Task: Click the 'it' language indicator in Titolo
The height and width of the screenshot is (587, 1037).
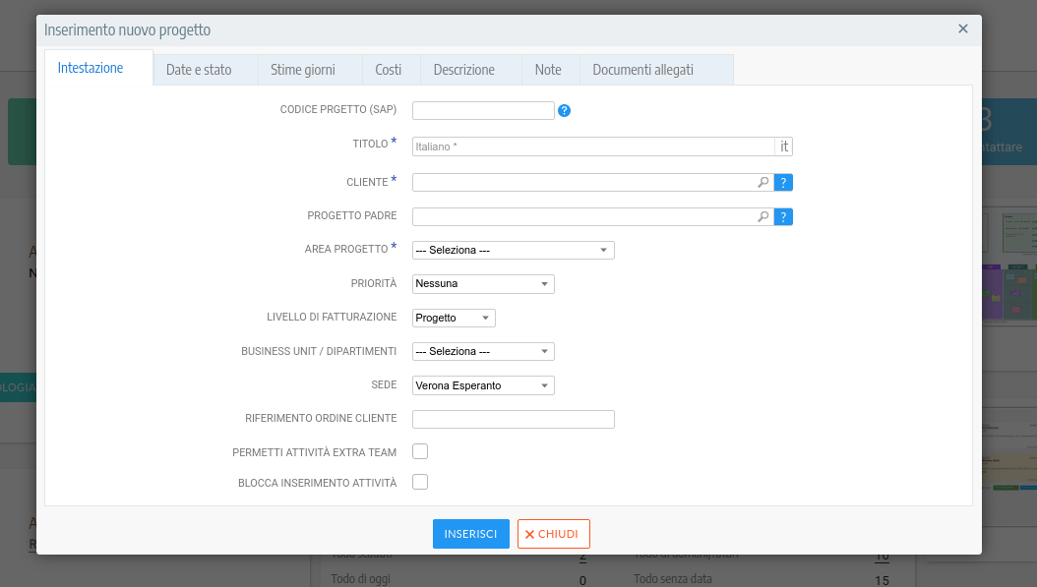Action: click(784, 147)
